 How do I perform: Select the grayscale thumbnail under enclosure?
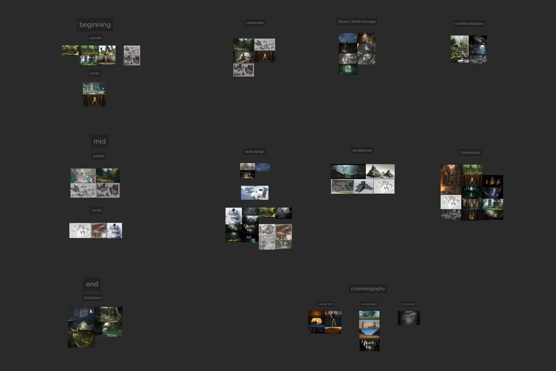pyautogui.click(x=408, y=318)
